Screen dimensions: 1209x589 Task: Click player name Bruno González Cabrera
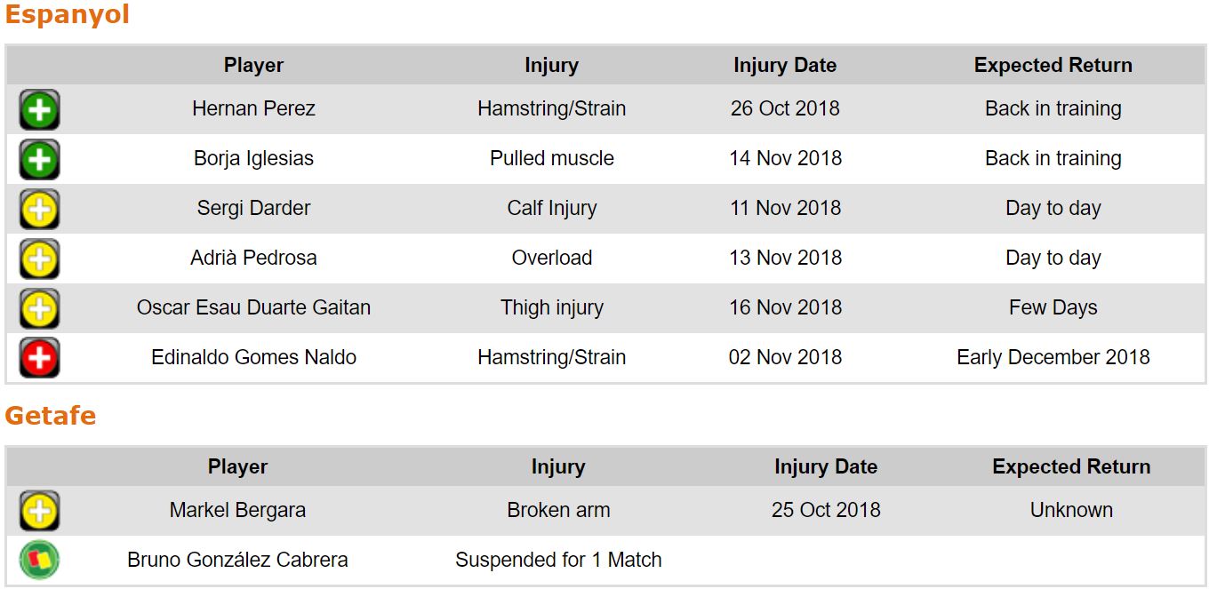(x=237, y=560)
